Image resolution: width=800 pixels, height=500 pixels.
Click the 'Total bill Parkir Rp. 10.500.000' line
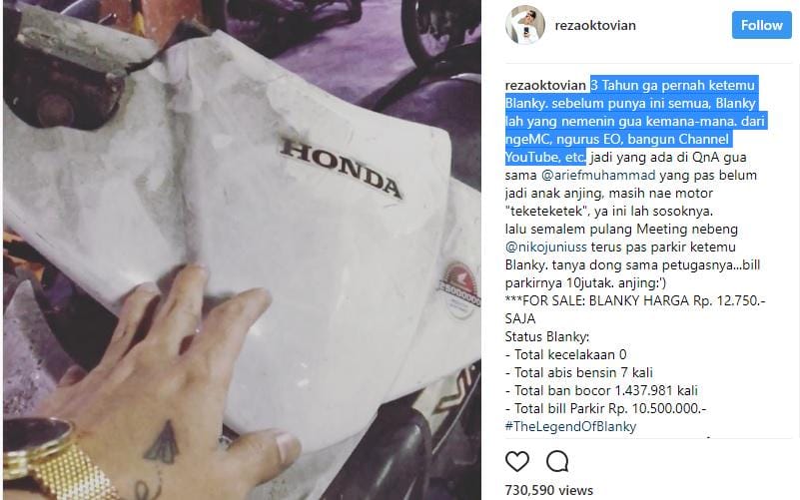point(605,409)
